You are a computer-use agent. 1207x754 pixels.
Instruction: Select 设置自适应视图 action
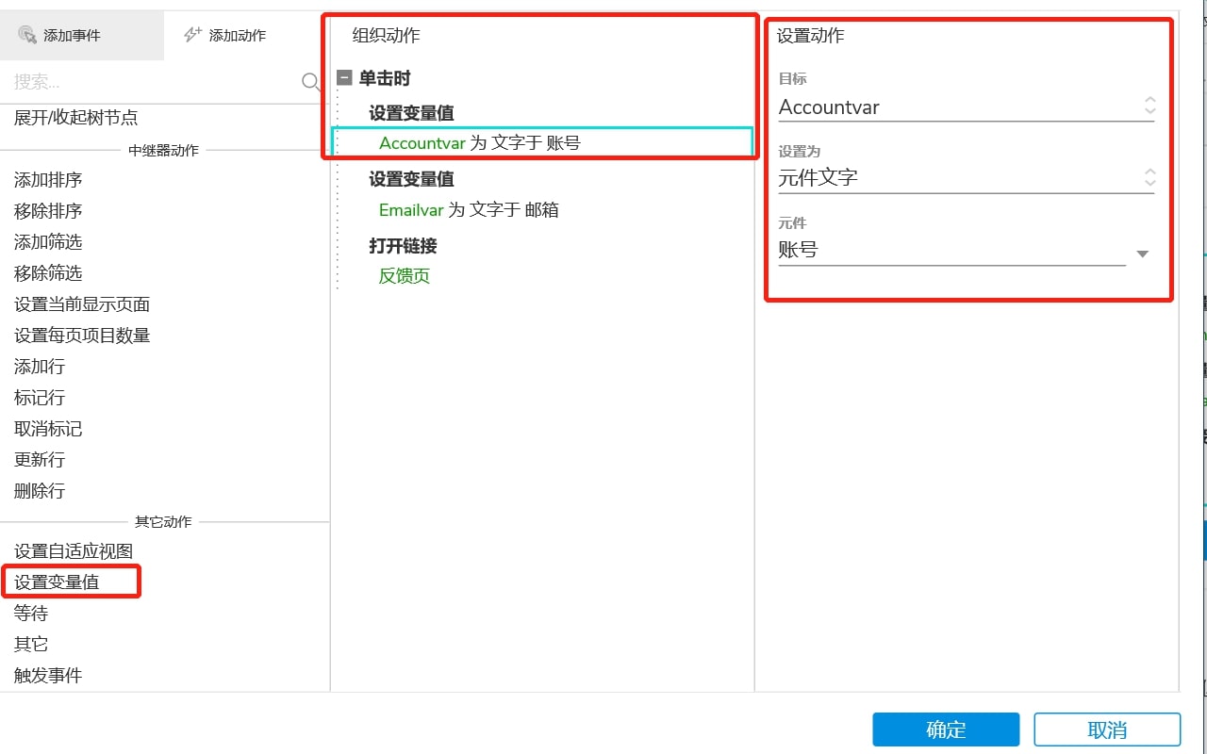pos(74,551)
